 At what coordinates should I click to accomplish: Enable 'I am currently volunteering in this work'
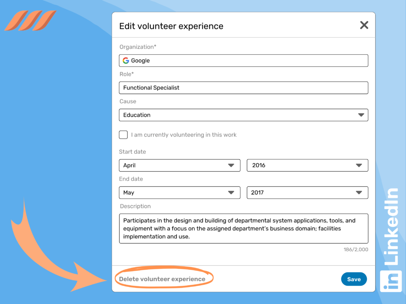tap(123, 135)
